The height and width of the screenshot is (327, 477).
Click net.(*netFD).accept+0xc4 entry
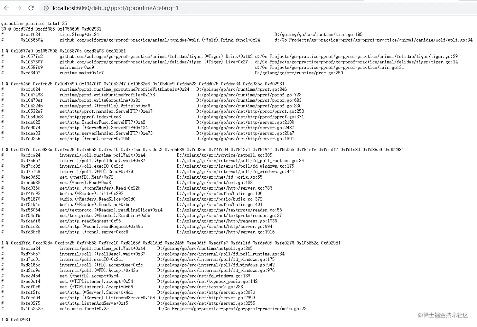[89, 276]
